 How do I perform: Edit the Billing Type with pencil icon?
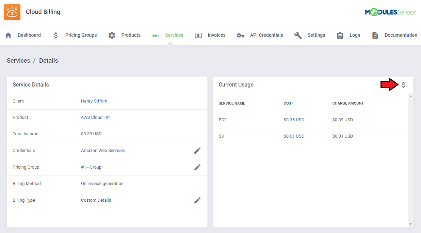197,200
